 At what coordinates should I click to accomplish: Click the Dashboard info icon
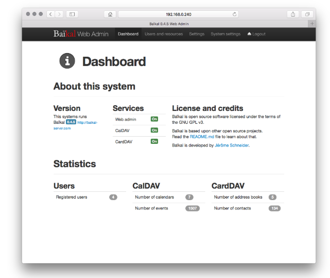coord(67,61)
